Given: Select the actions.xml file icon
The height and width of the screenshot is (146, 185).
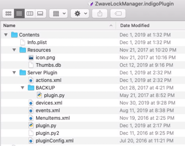Looking at the screenshot, I should pos(31,80).
